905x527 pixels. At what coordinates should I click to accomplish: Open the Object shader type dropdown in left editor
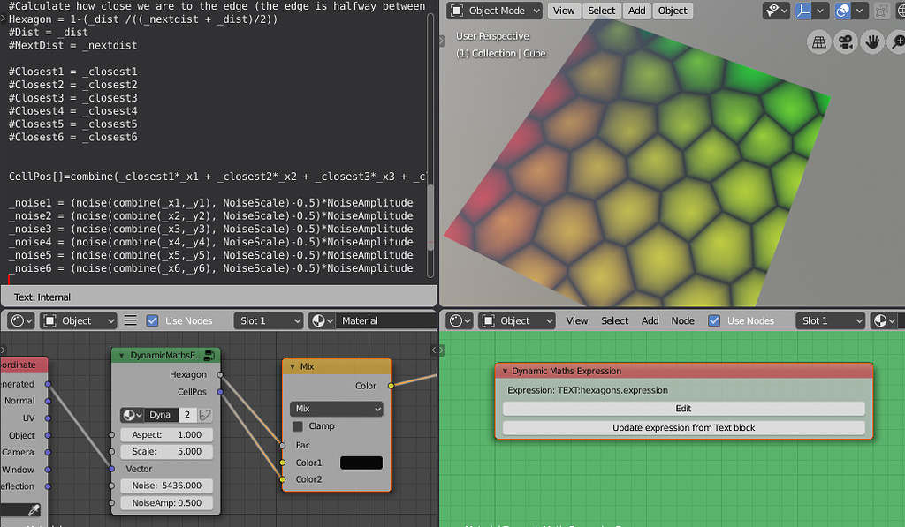click(78, 320)
